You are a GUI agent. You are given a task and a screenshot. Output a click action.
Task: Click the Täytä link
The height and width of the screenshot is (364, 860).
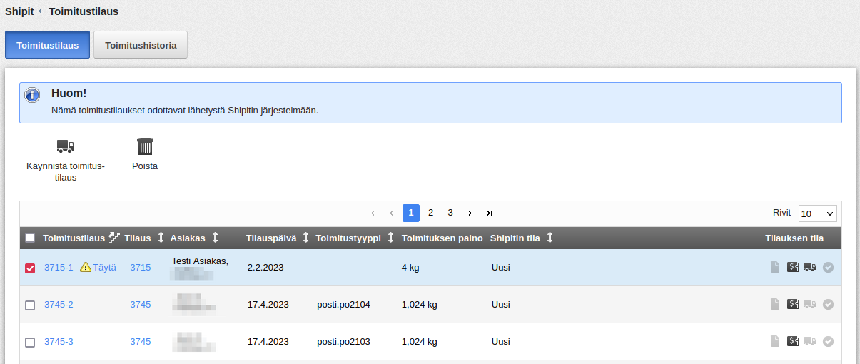coord(104,267)
